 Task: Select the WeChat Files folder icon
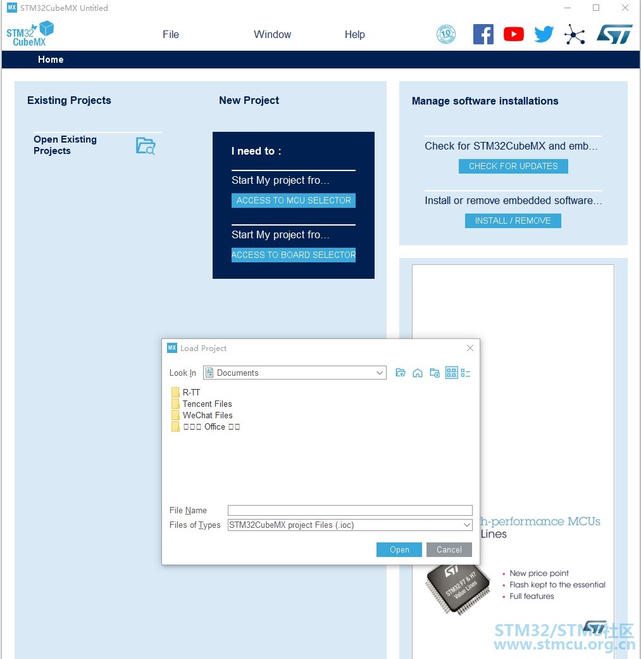click(175, 415)
